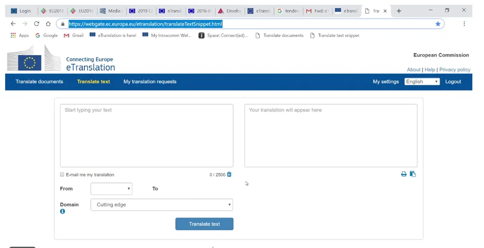Open the Privacy policy link
The height and width of the screenshot is (248, 484).
(x=455, y=70)
